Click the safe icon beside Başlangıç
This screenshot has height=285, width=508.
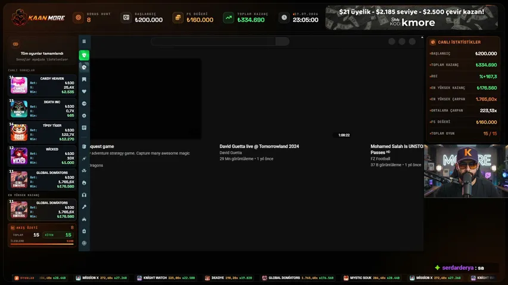click(x=126, y=17)
